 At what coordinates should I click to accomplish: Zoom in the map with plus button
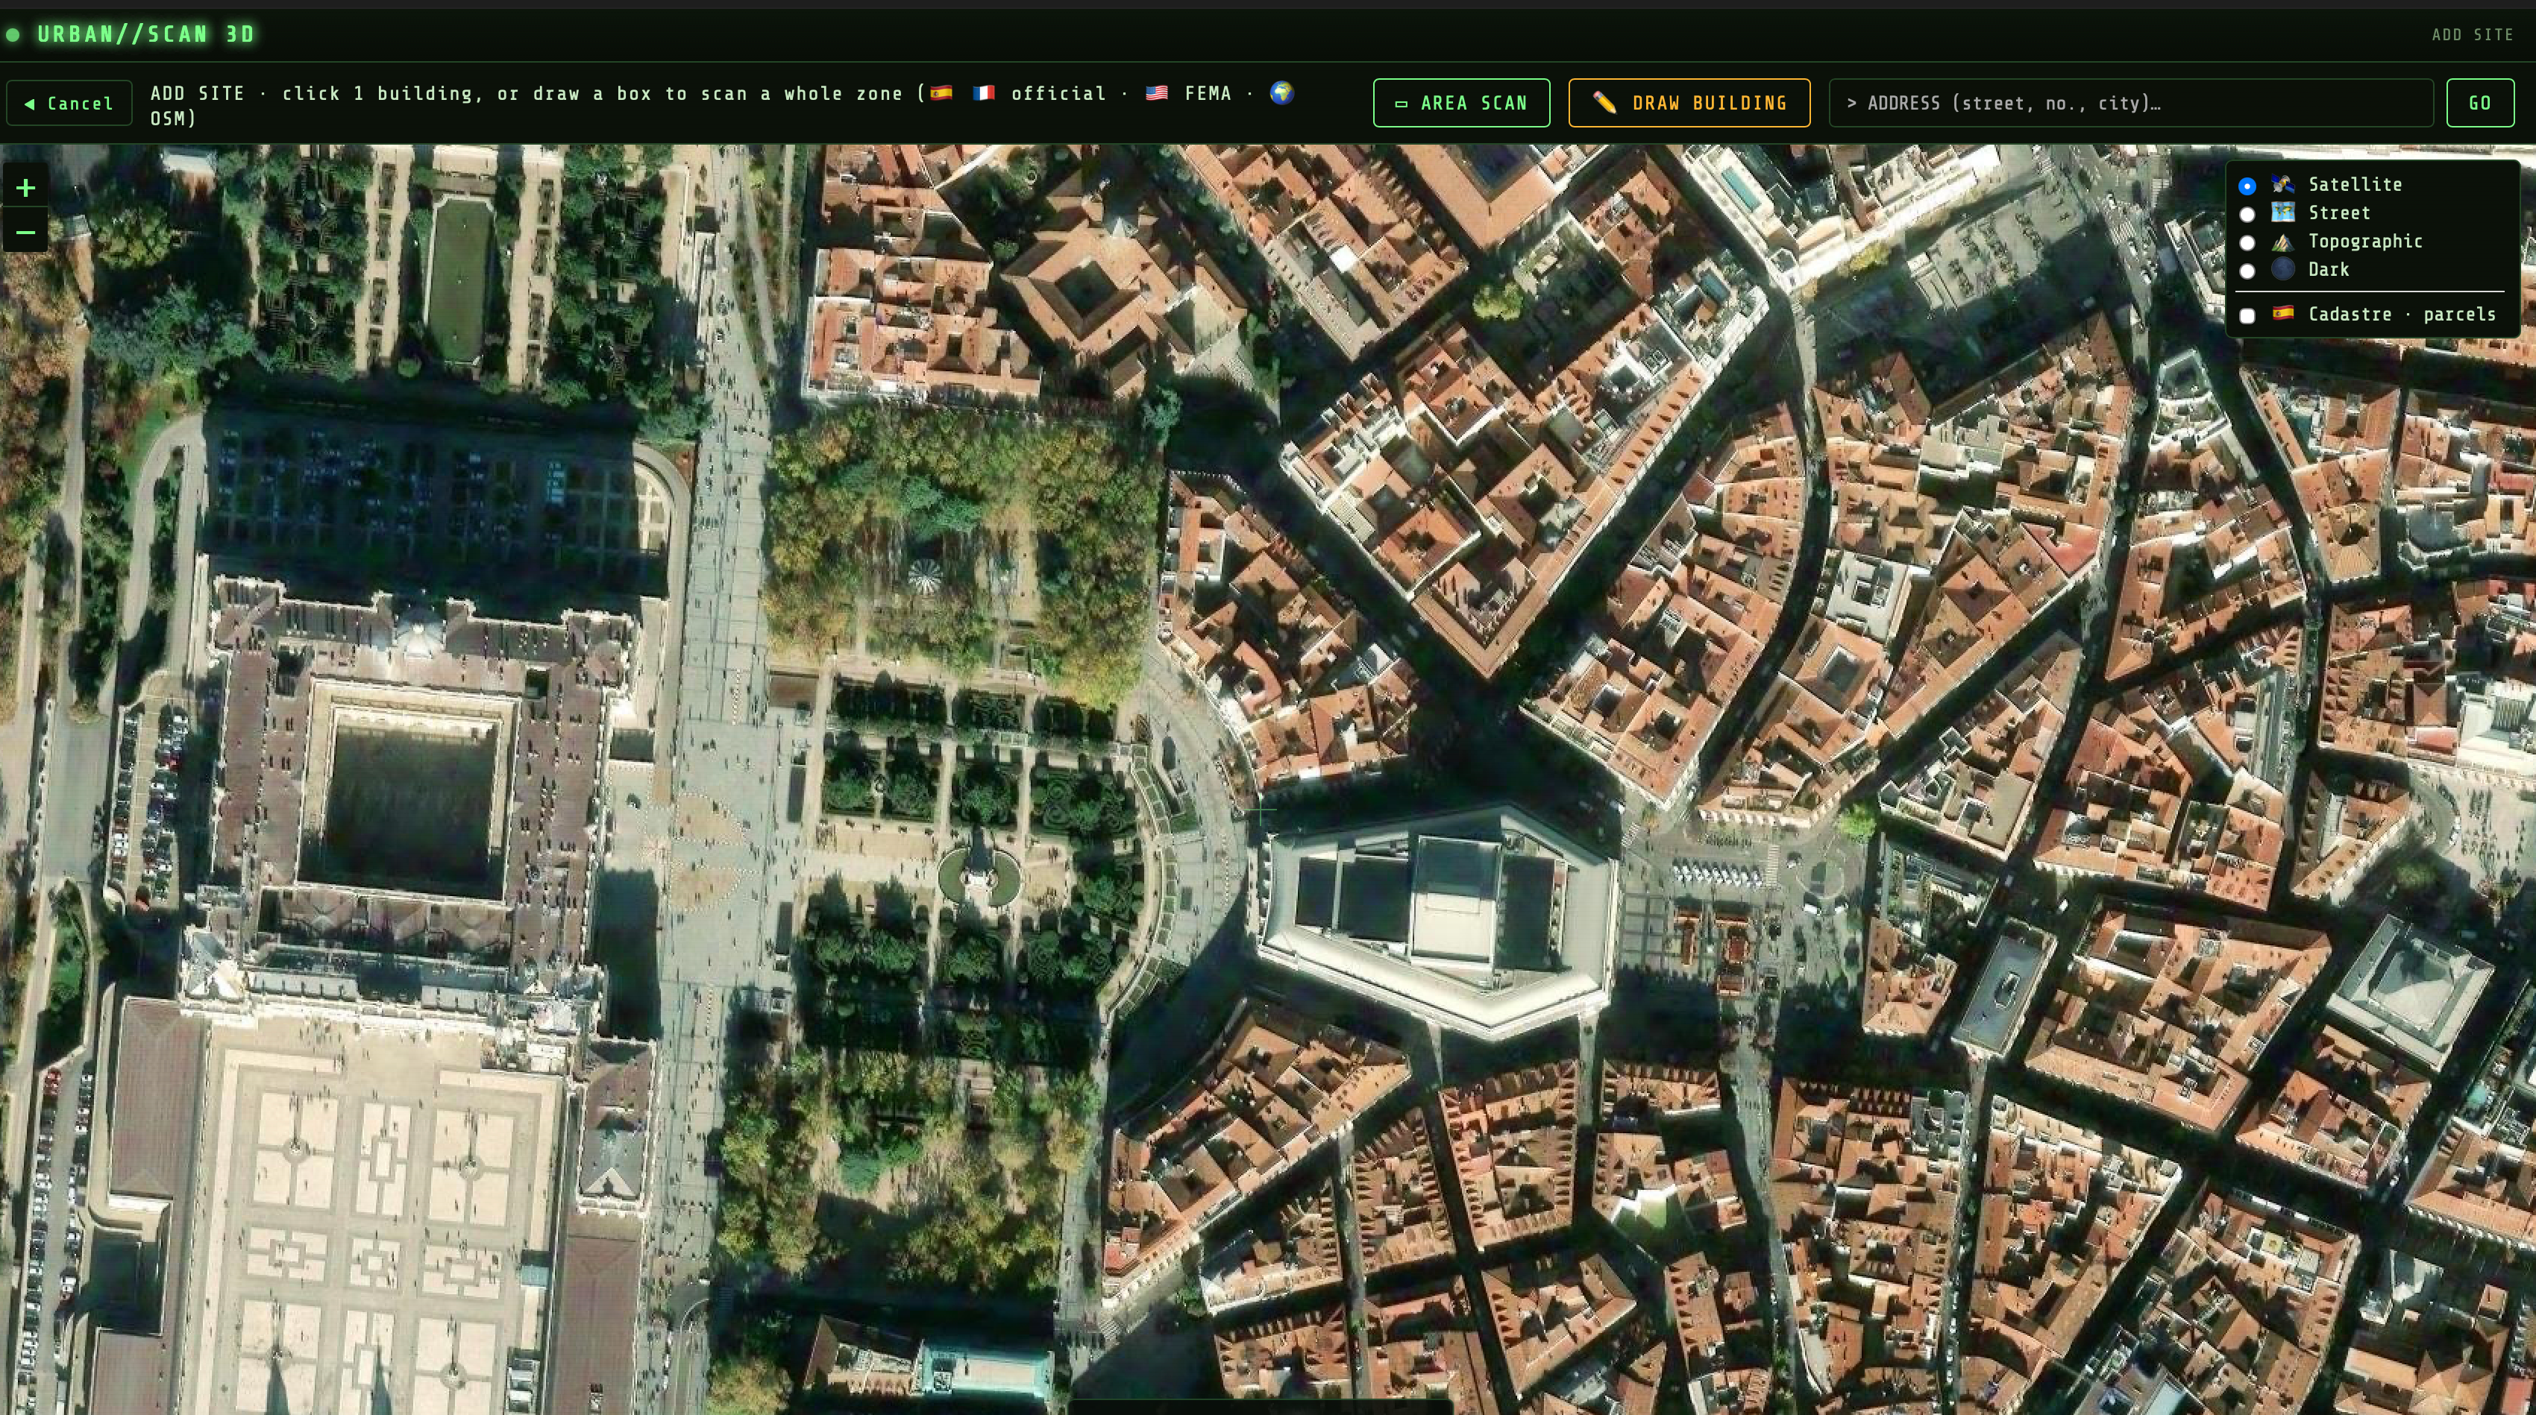tap(25, 187)
